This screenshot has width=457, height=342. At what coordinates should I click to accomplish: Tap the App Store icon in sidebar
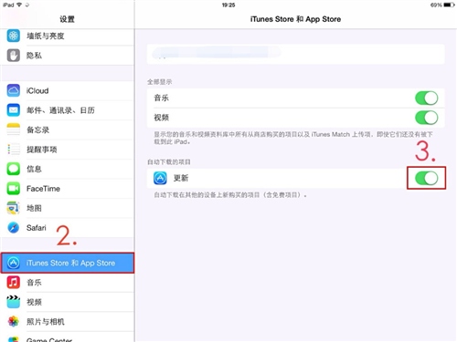(14, 263)
